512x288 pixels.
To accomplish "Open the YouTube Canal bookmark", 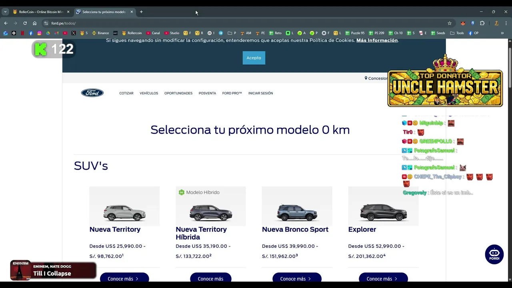I will 153,33.
